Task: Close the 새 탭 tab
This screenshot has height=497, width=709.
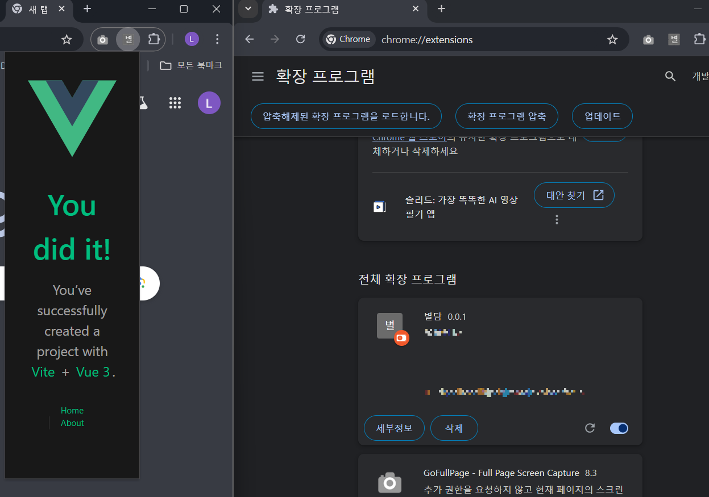Action: 63,9
